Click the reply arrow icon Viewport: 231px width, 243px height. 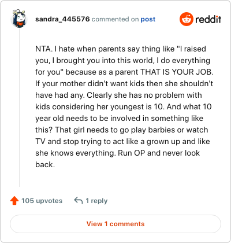pyautogui.click(x=79, y=201)
